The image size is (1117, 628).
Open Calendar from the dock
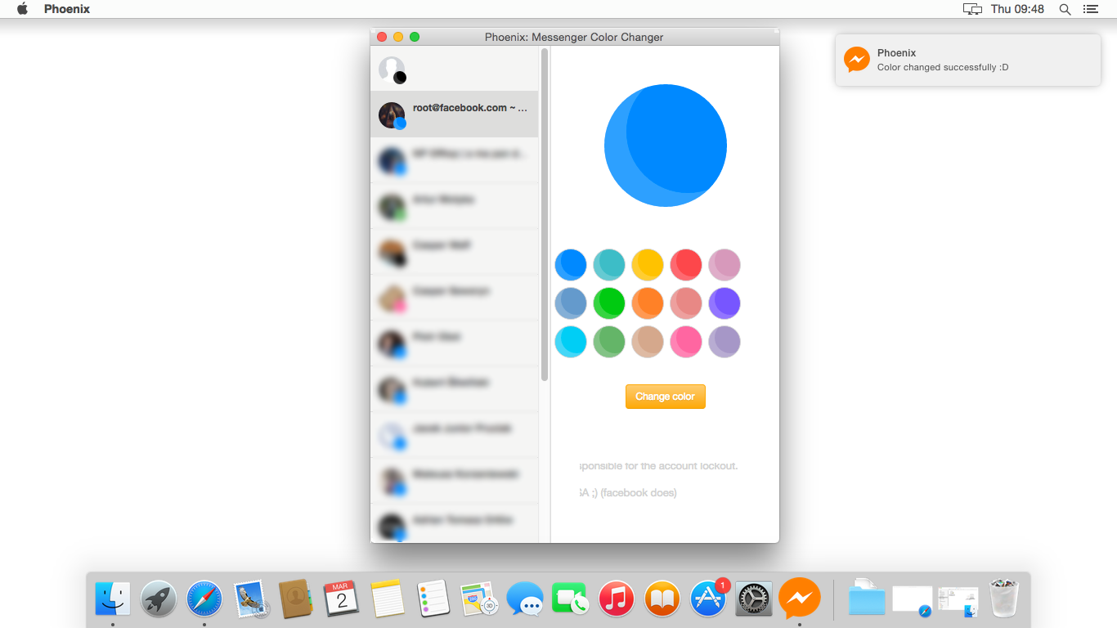[342, 599]
